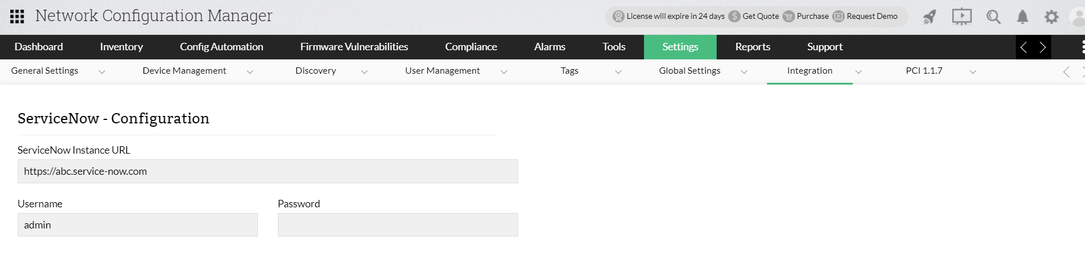Screen dimensions: 1085x253
Task: Click the Get Quote link
Action: (761, 16)
